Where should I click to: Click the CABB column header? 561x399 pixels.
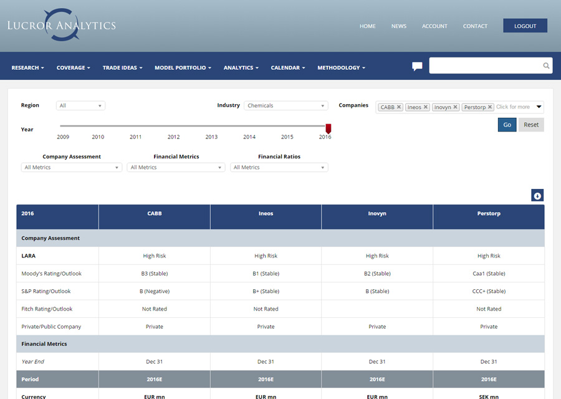(x=155, y=217)
